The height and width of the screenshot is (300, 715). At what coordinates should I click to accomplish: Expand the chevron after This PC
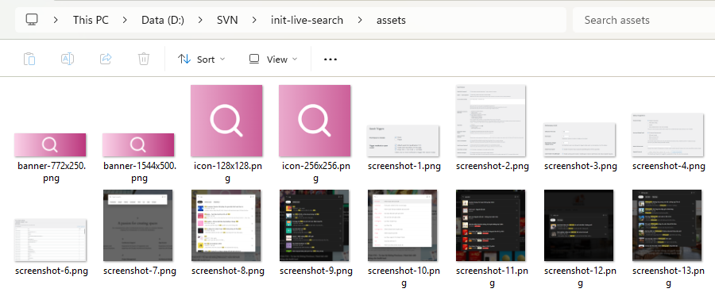[125, 20]
